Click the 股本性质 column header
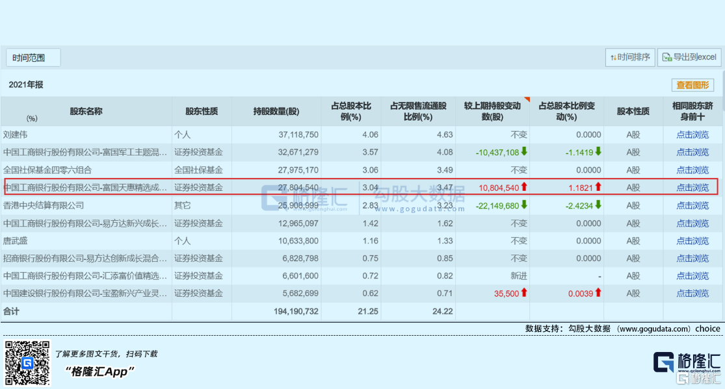 point(633,111)
